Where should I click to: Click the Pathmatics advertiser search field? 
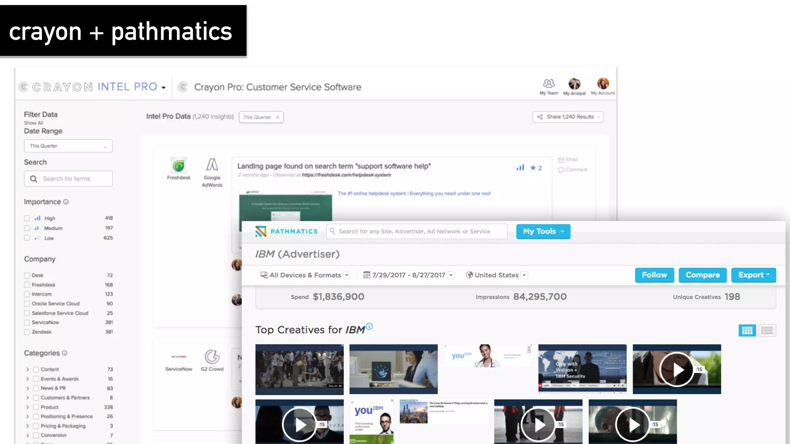click(x=417, y=231)
